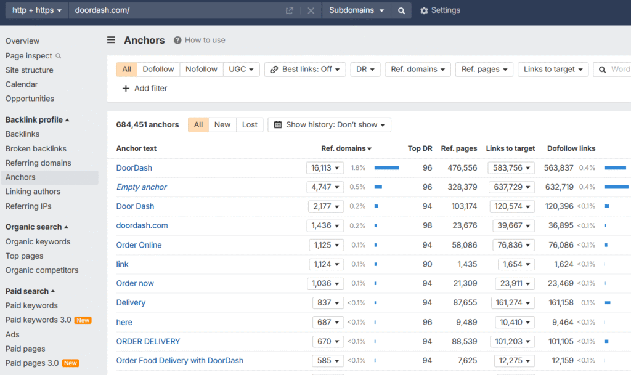The image size is (631, 375).
Task: Switch the report to Dofollow links only
Action: pyautogui.click(x=158, y=69)
